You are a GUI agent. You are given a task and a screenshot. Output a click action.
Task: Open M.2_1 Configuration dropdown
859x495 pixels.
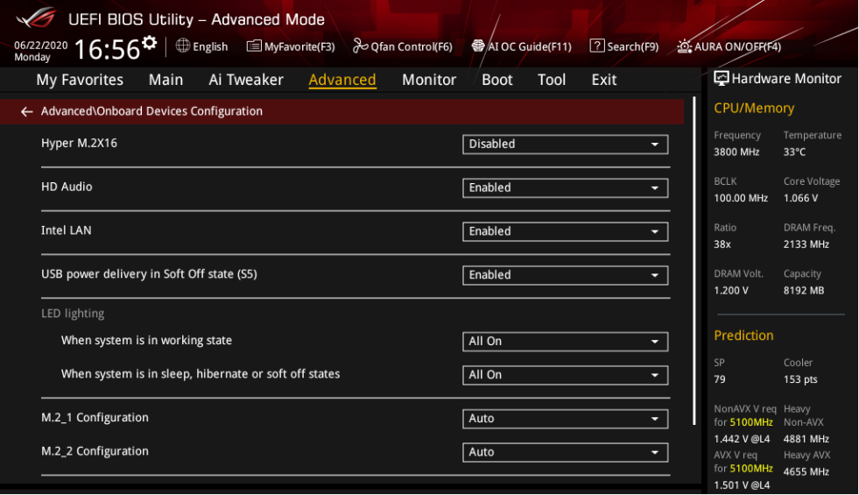pyautogui.click(x=565, y=419)
